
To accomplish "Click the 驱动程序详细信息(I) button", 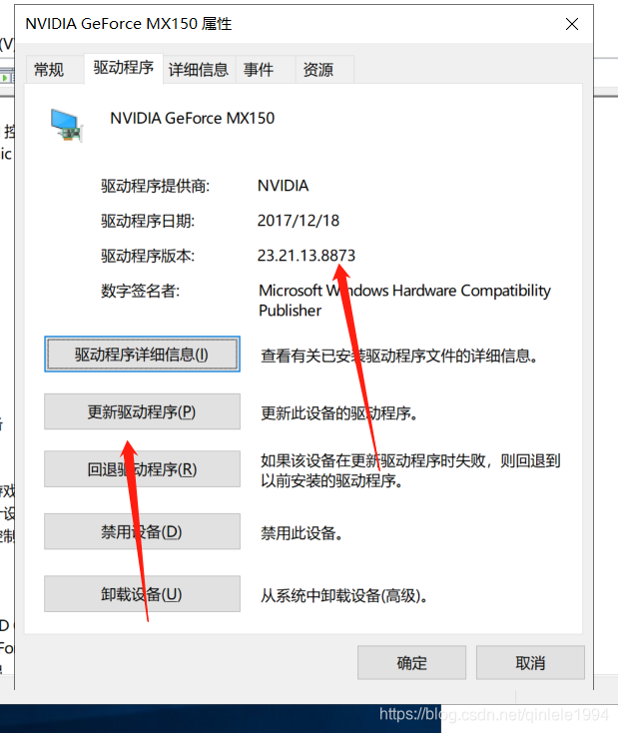I will click(142, 355).
